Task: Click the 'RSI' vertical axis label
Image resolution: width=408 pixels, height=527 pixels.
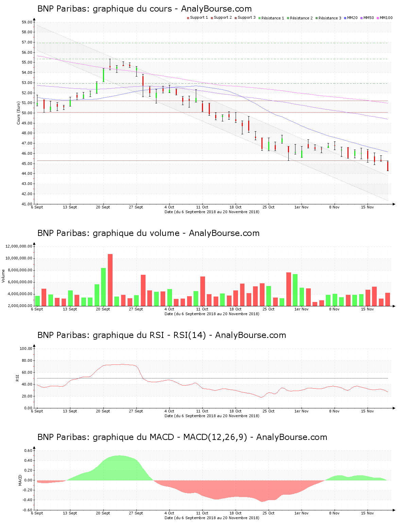Action: (17, 378)
